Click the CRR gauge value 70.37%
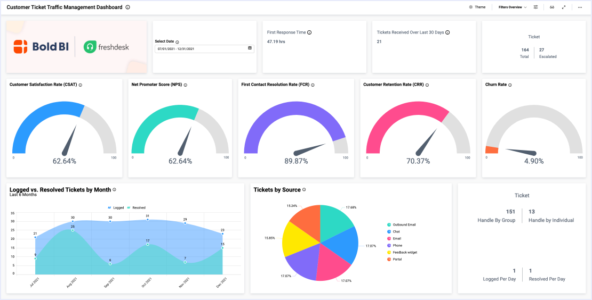Screen dimensions: 592x300 tap(418, 161)
